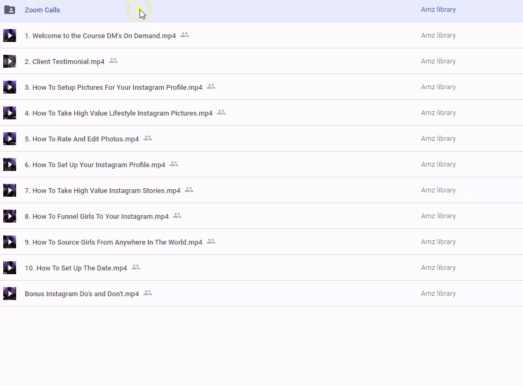Click shared icon beside High Value Lifestyle Pictures
Screen dimensions: 523x386
pos(221,112)
